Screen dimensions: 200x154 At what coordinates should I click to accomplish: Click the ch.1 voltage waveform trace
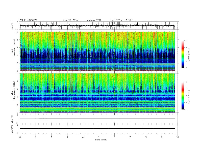tap(97, 25)
